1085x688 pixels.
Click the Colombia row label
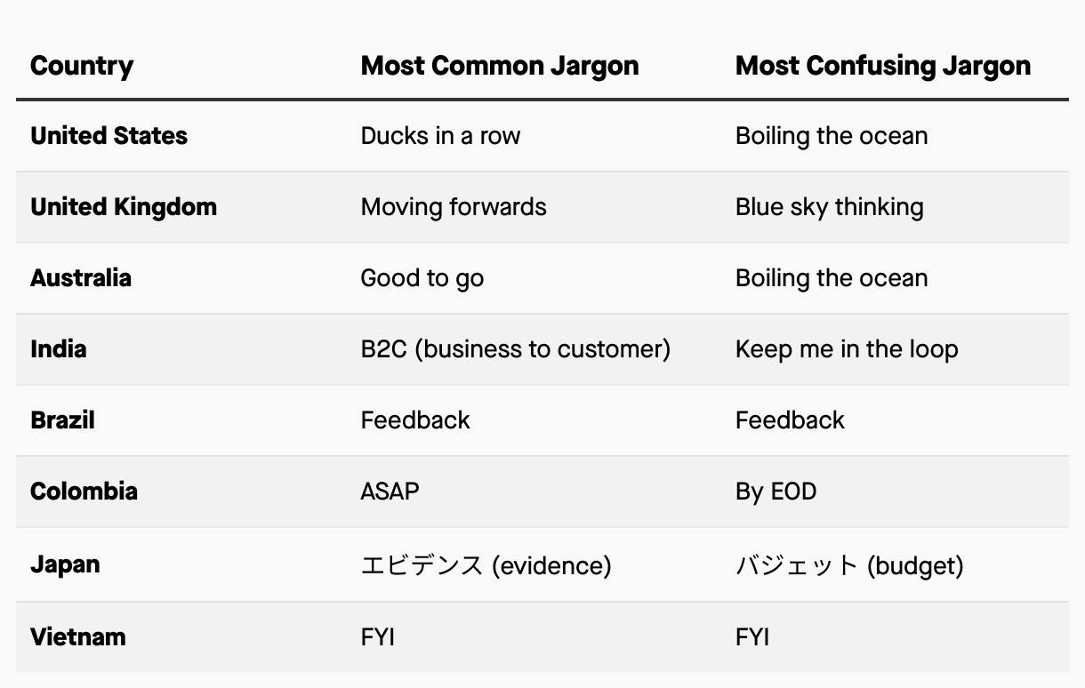tap(84, 492)
